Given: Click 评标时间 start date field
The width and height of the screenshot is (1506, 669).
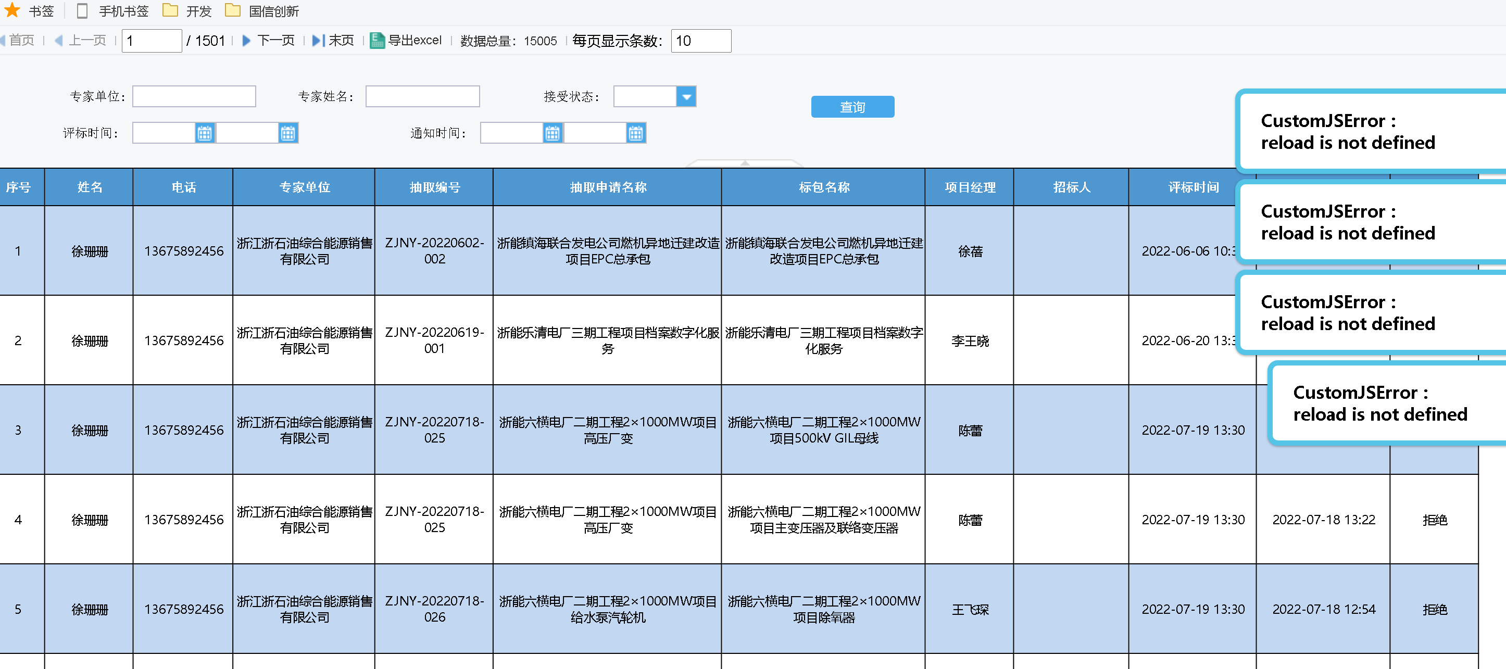Looking at the screenshot, I should [x=164, y=133].
